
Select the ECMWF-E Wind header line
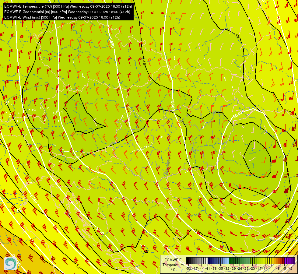(62, 17)
